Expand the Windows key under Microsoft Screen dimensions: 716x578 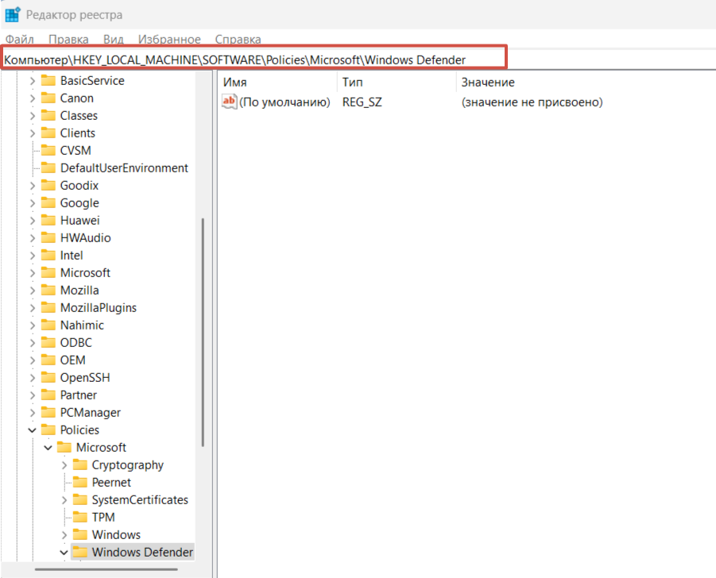click(x=64, y=534)
